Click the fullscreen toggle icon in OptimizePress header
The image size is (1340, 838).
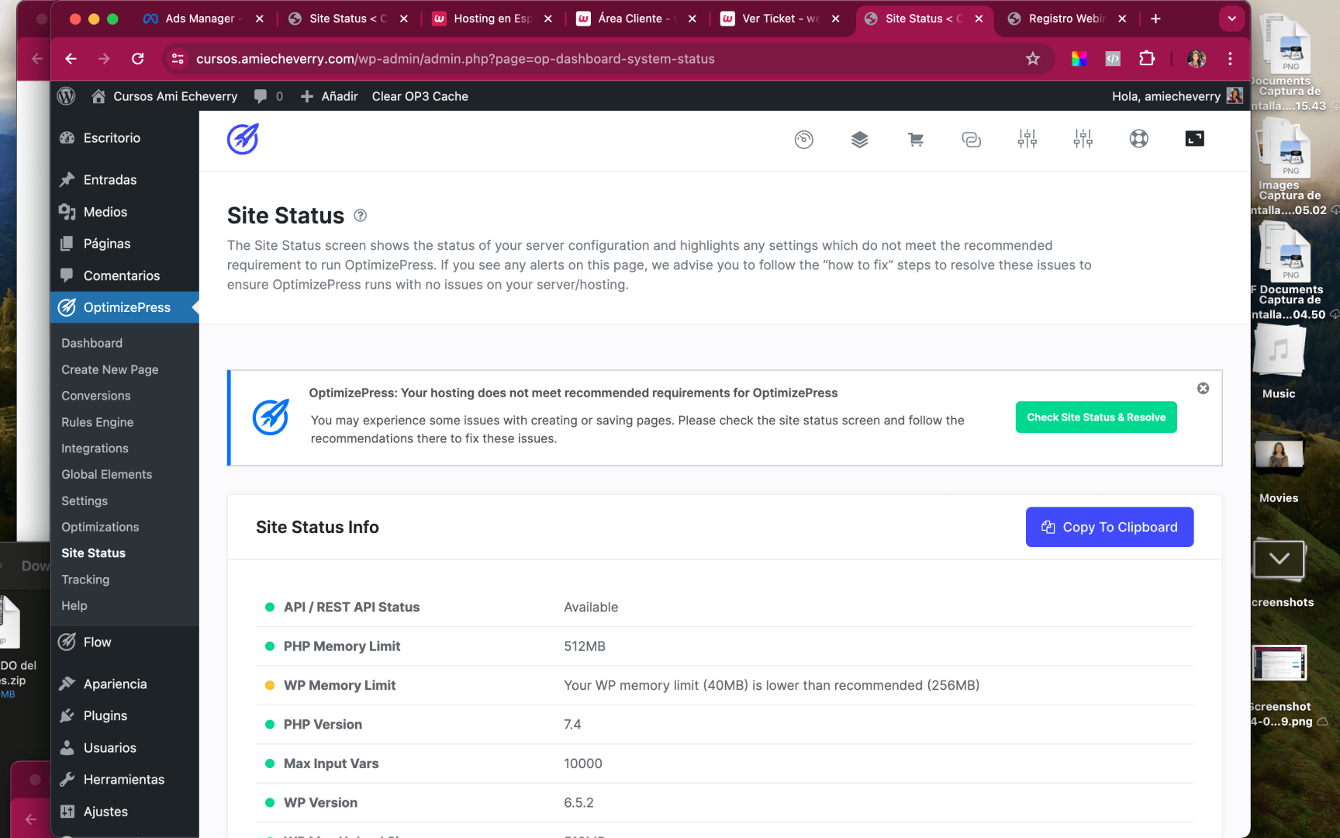coord(1194,139)
